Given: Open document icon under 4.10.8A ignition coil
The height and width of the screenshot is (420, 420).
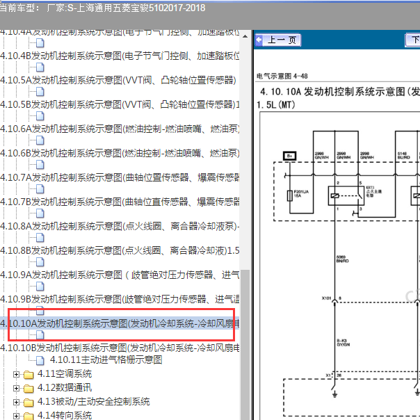Looking at the screenshot, I should 40,238.
